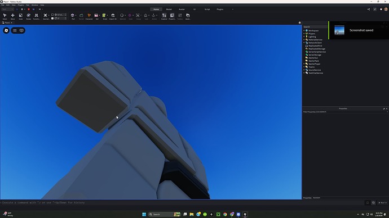Open the Geometric tool dropdown arrow
The width and height of the screenshot is (389, 218).
coord(48,15)
